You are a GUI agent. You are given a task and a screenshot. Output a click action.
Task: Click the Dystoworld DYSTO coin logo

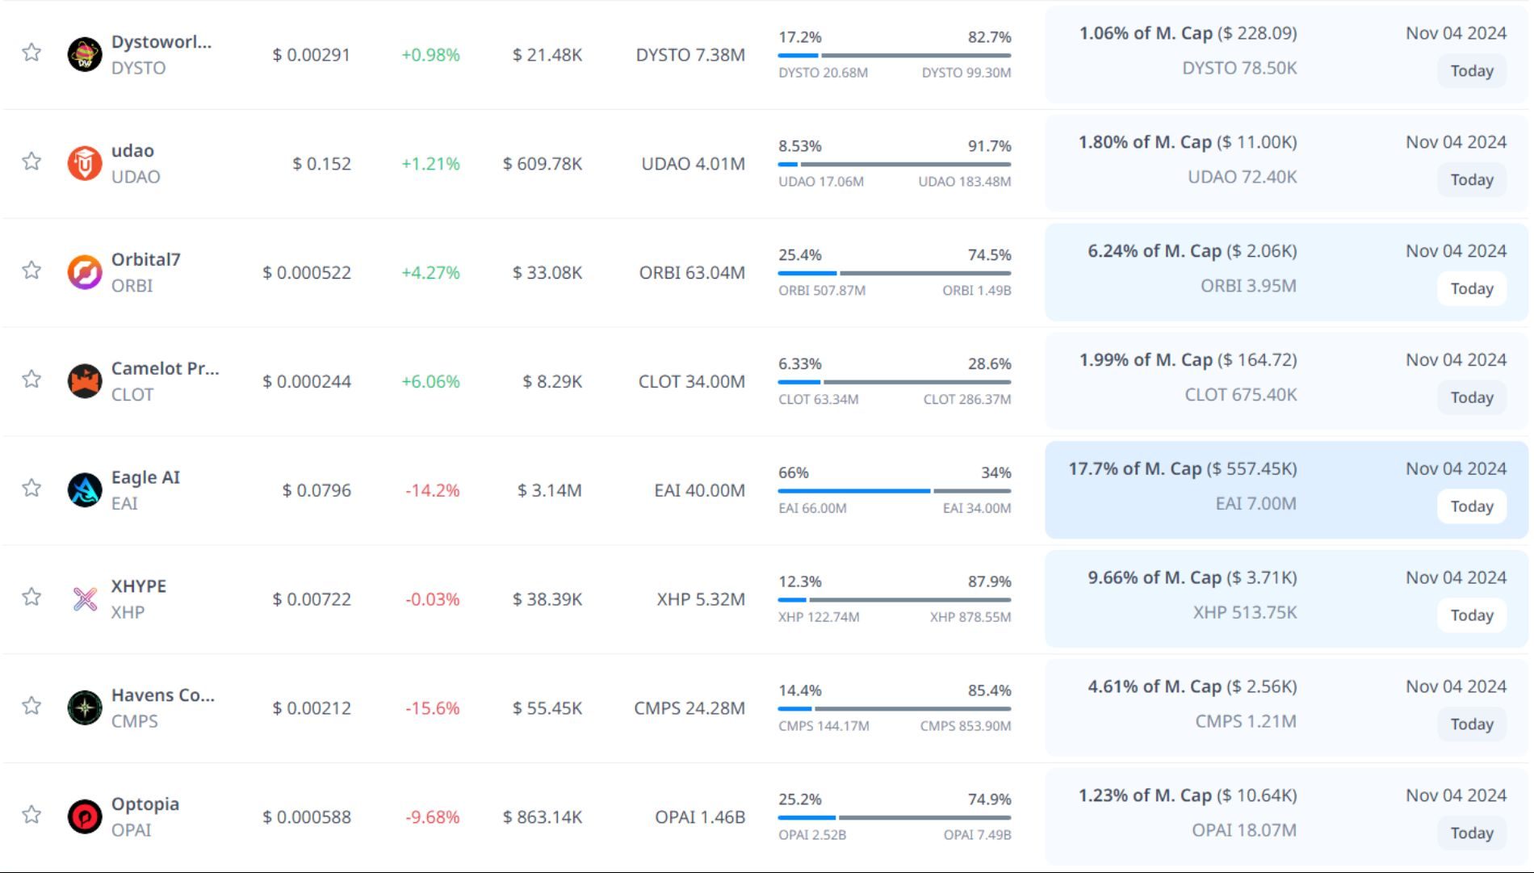tap(85, 55)
